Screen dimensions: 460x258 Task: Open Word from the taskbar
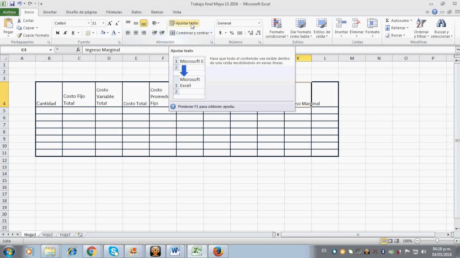pyautogui.click(x=175, y=251)
